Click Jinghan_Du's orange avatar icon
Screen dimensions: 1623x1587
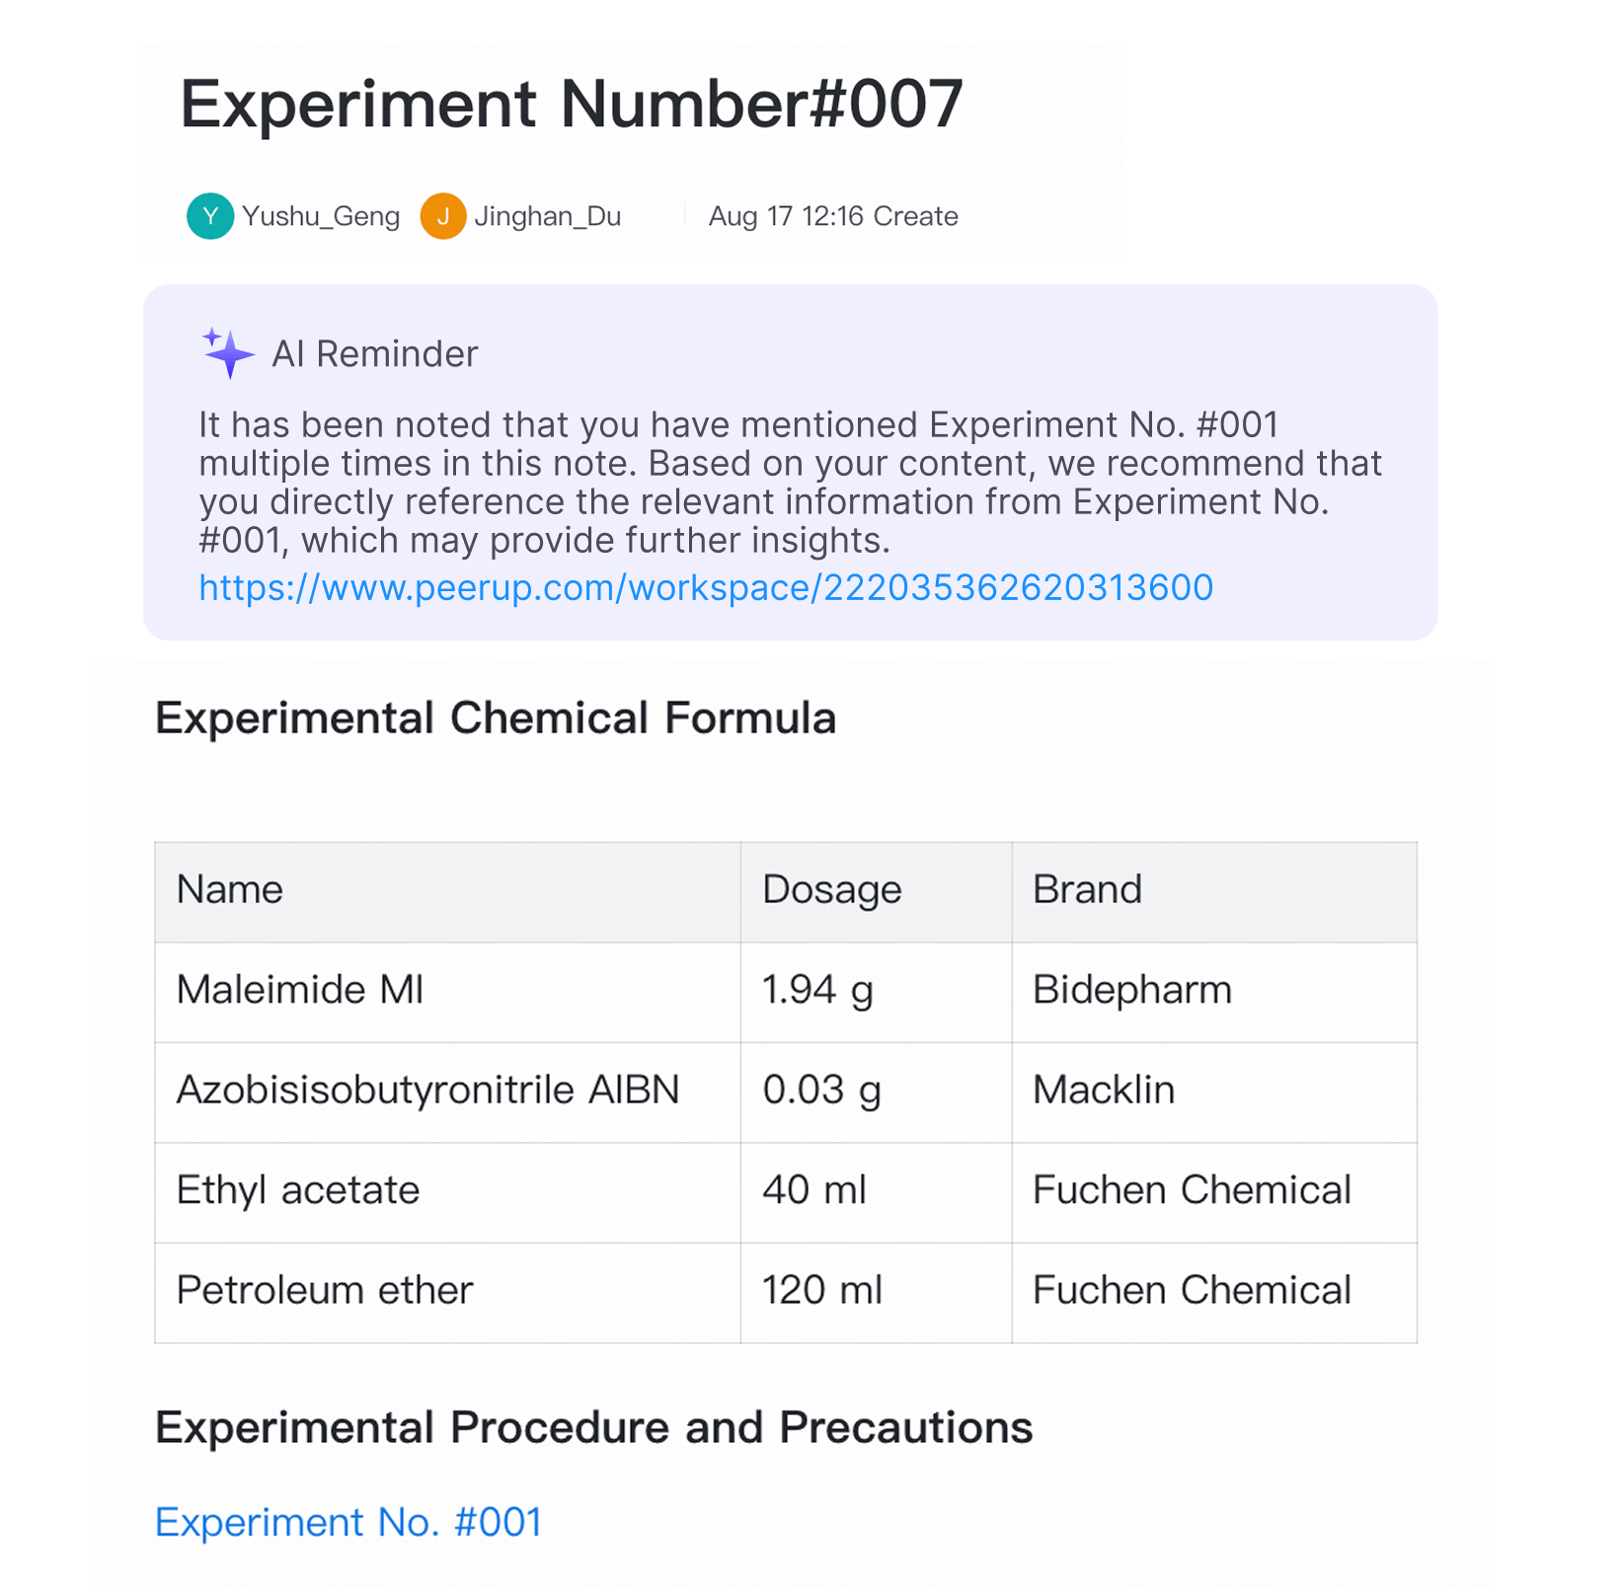[x=443, y=216]
